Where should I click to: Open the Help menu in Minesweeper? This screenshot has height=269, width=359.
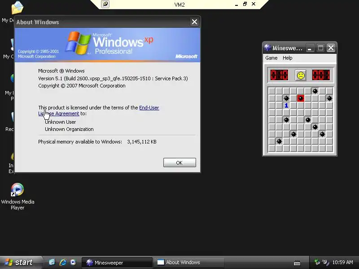(x=287, y=58)
